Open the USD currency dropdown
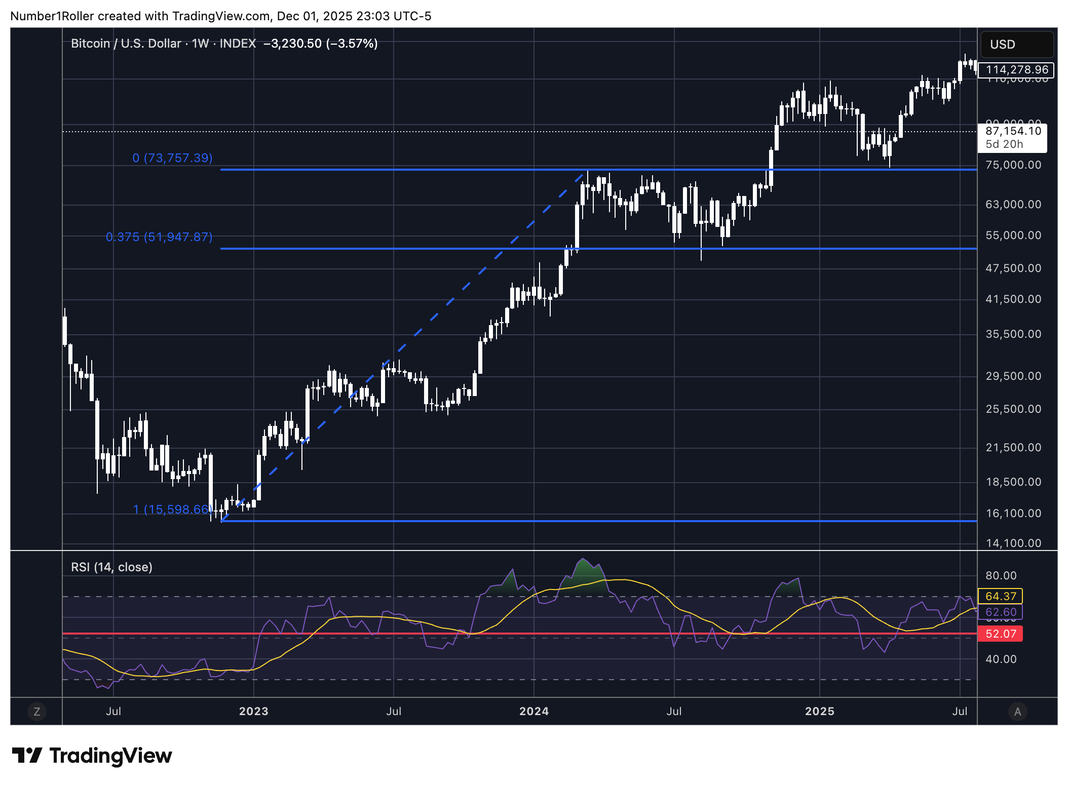 [1016, 45]
